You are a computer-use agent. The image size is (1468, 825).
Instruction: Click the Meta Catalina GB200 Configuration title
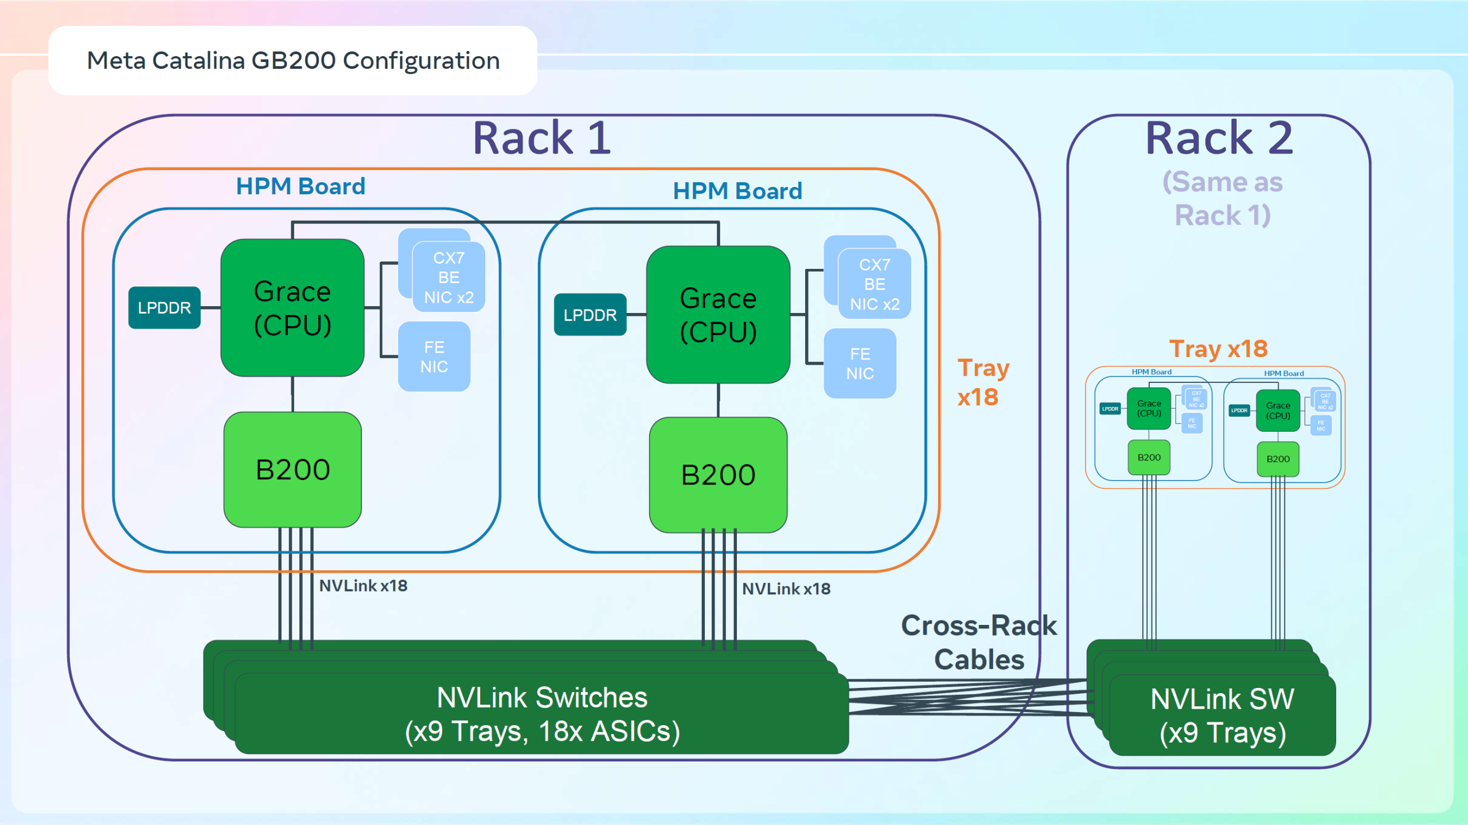[x=293, y=61]
